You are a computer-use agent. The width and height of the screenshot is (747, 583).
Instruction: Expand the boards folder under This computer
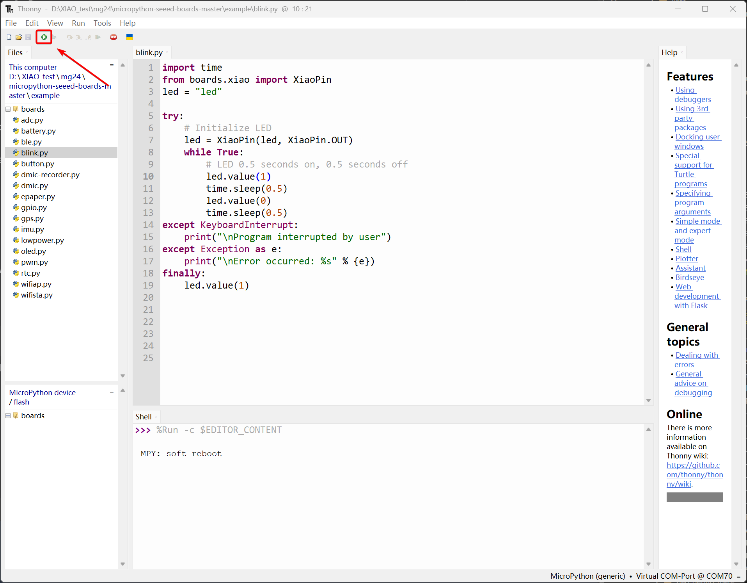point(8,109)
